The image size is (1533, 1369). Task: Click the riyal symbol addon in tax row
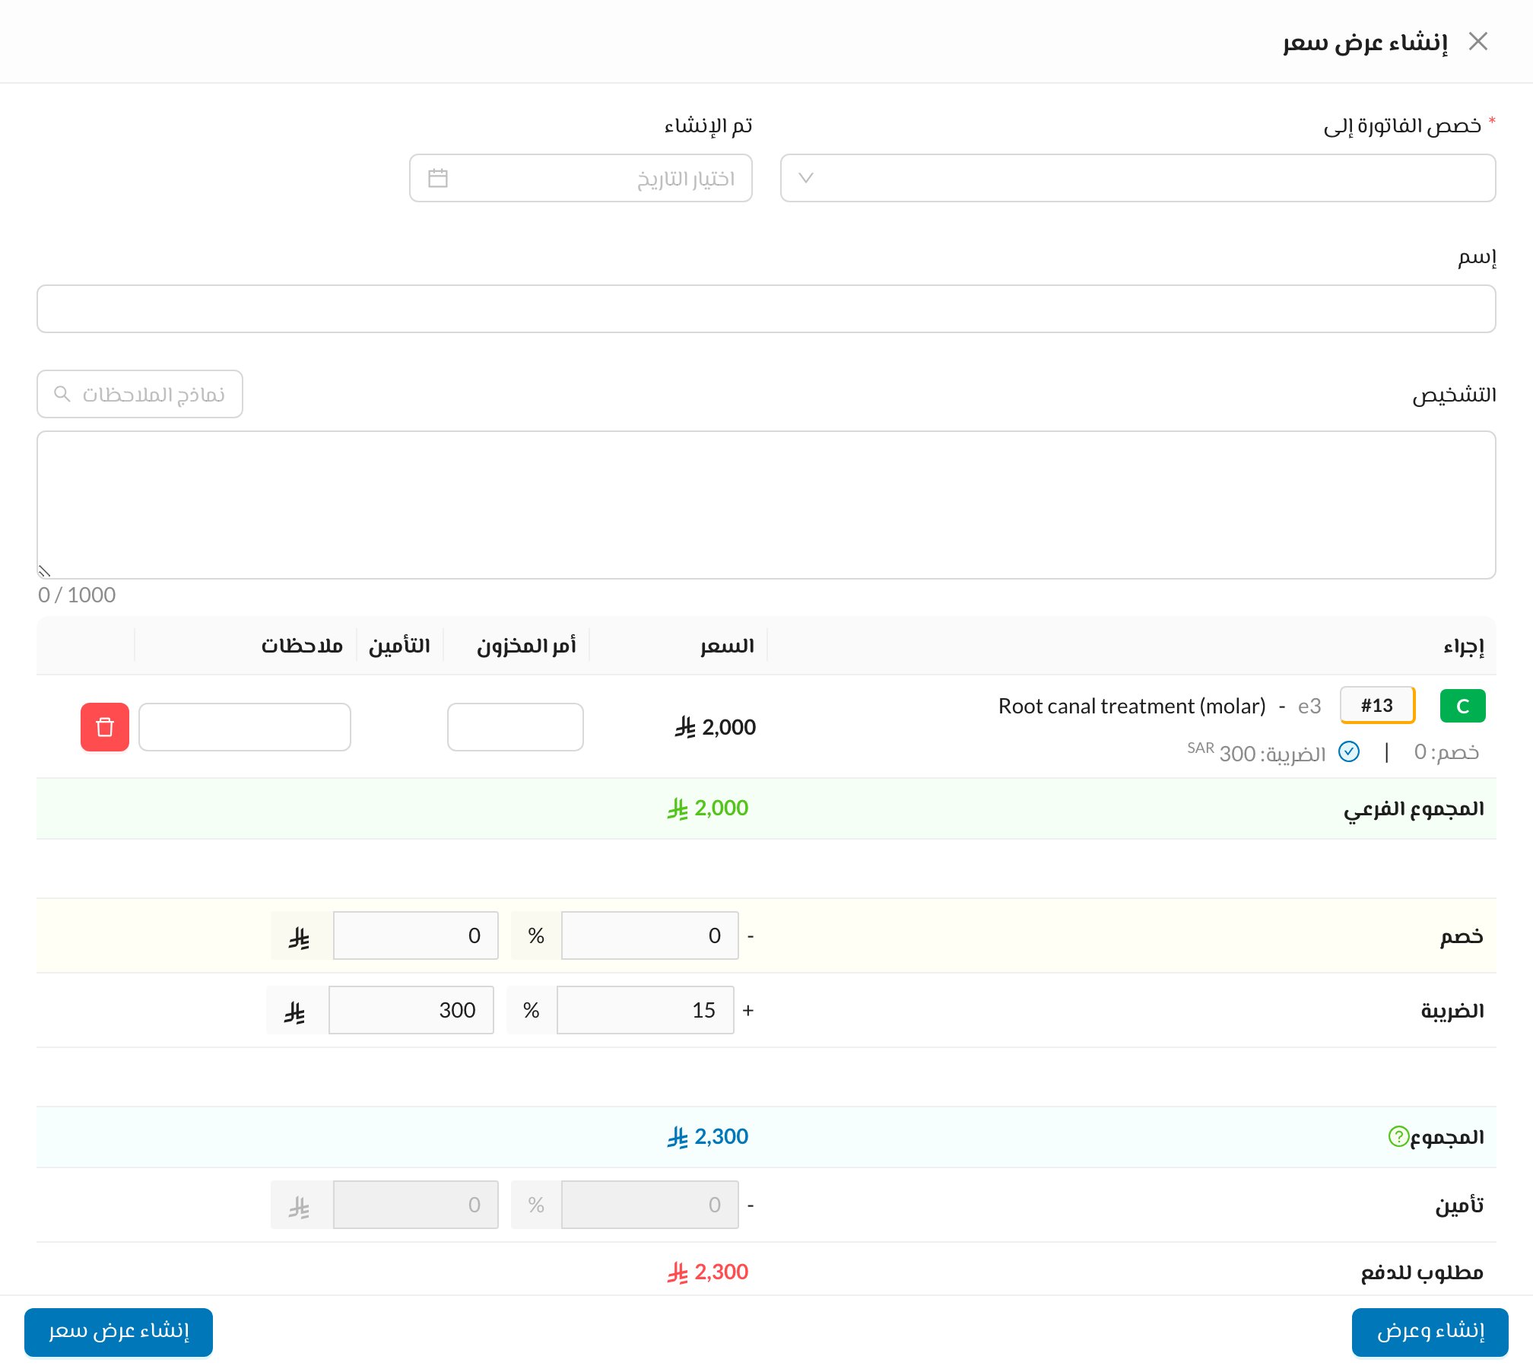297,1010
